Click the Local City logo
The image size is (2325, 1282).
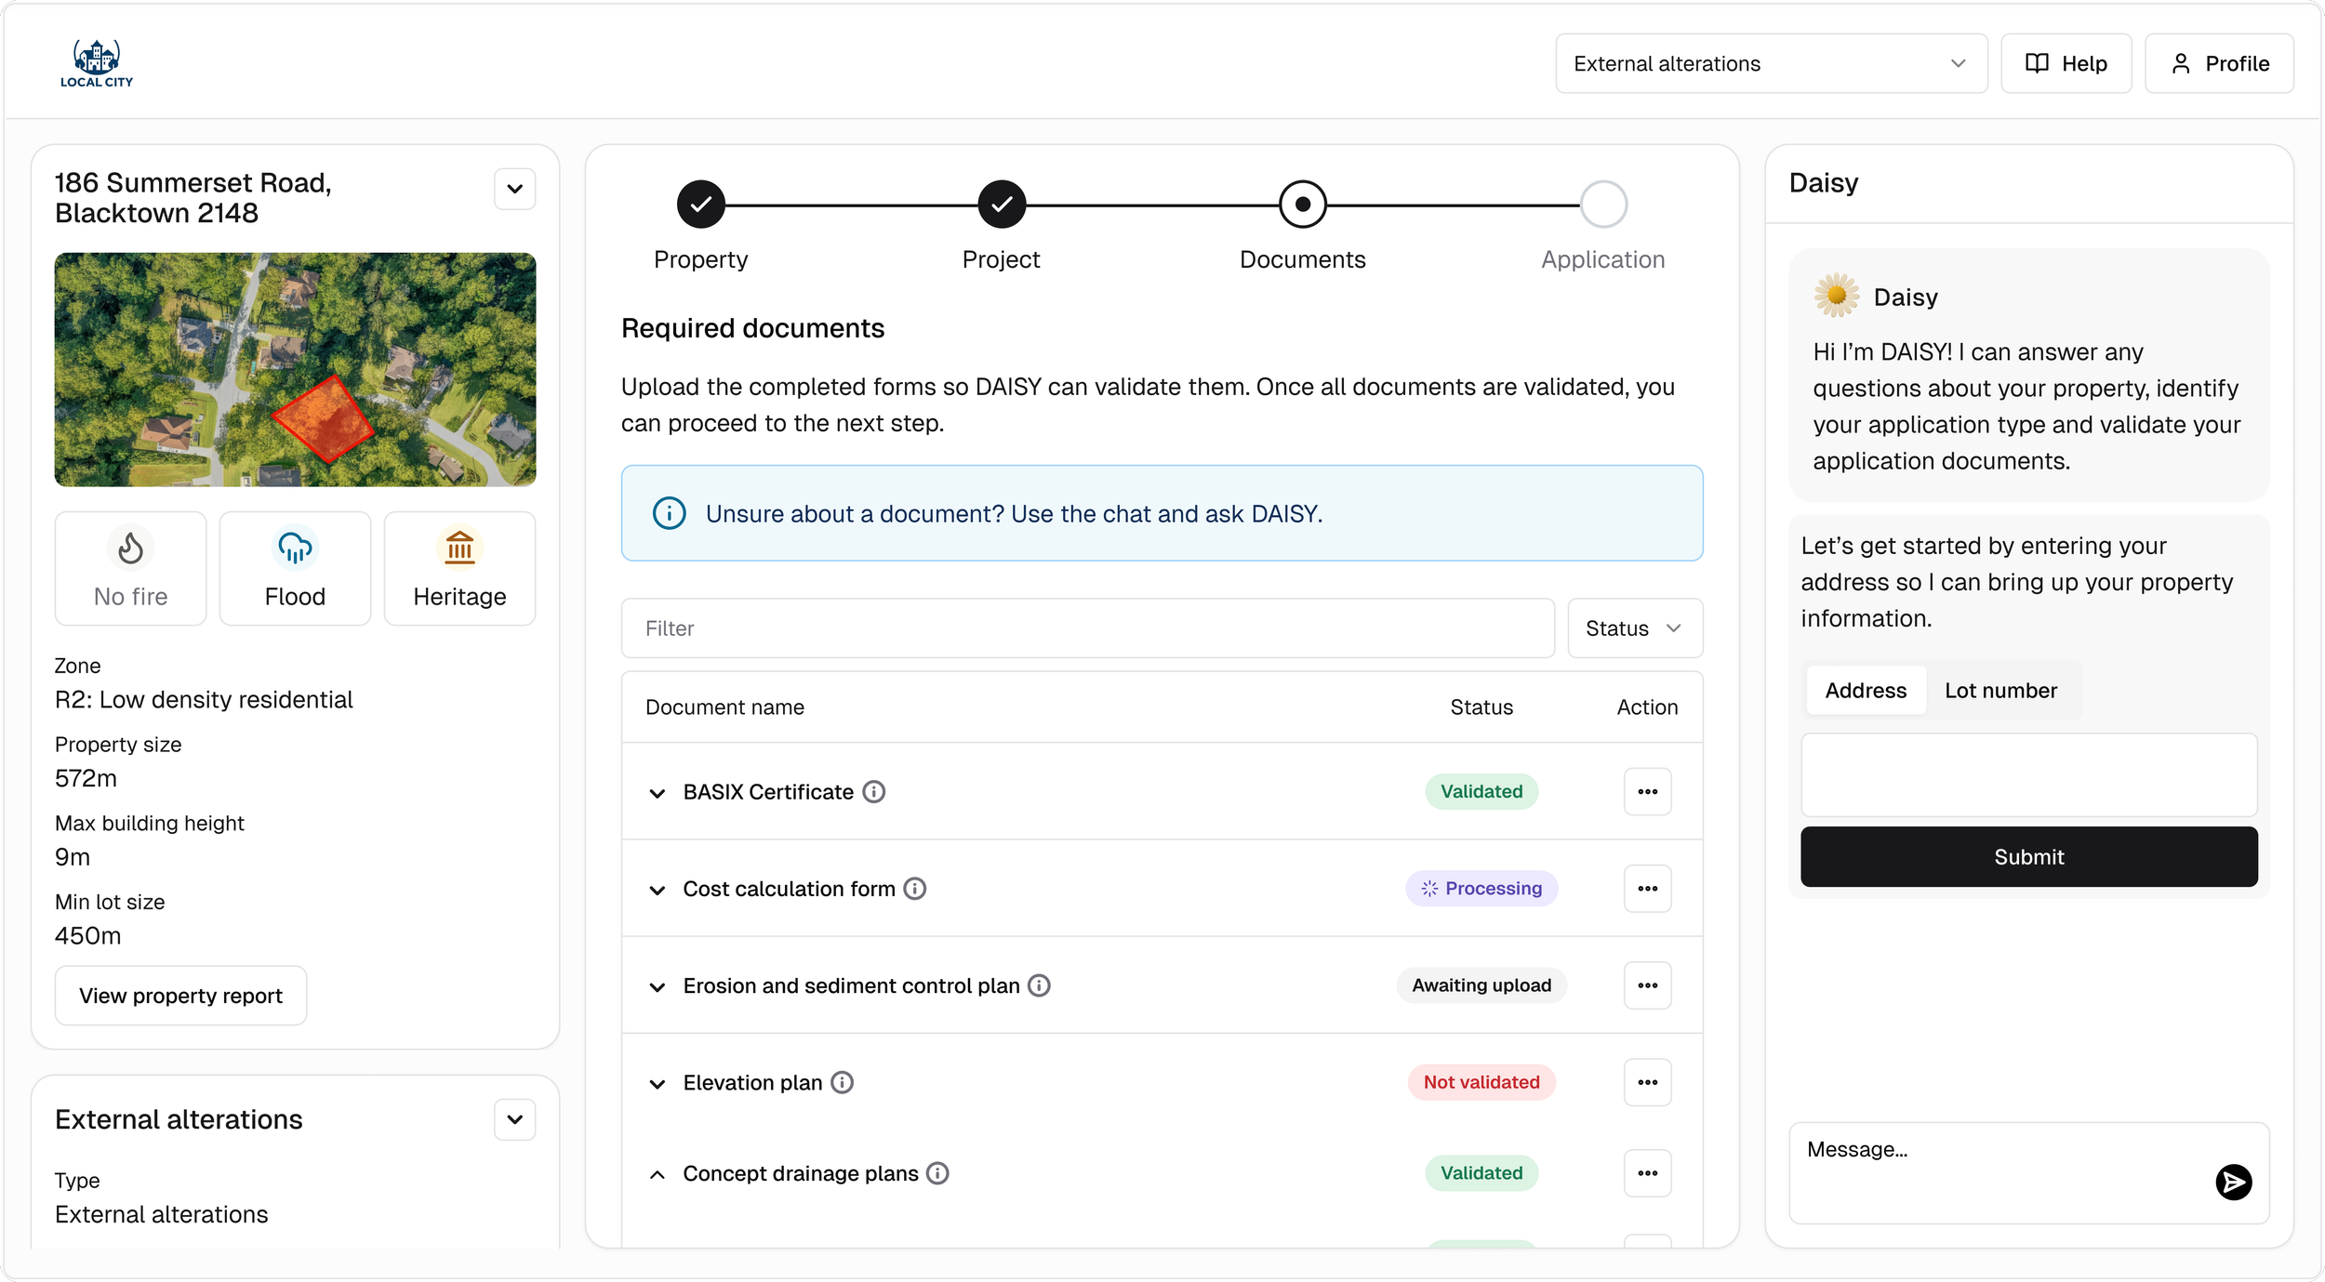(x=97, y=63)
